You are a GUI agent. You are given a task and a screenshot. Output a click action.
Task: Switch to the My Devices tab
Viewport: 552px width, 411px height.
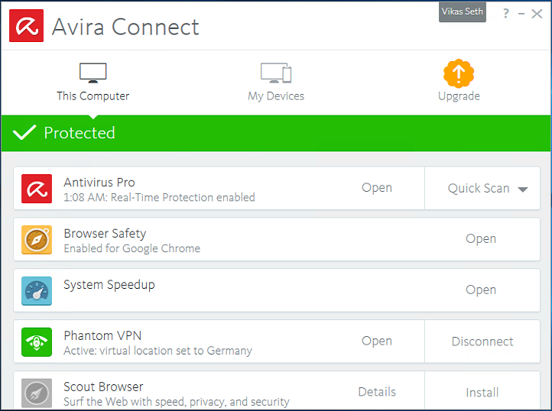(276, 83)
